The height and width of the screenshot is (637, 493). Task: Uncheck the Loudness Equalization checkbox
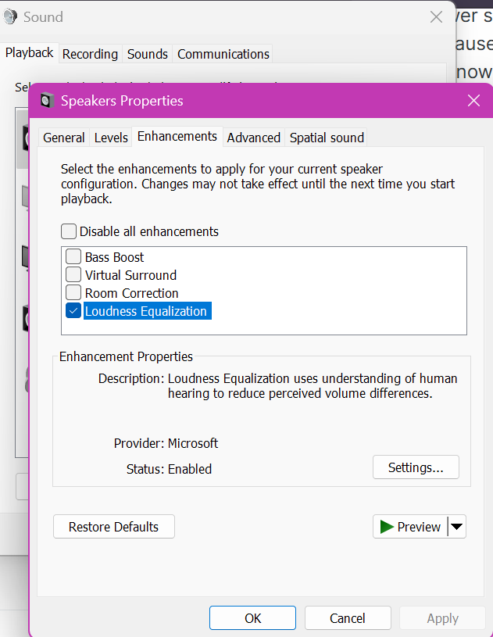point(73,311)
